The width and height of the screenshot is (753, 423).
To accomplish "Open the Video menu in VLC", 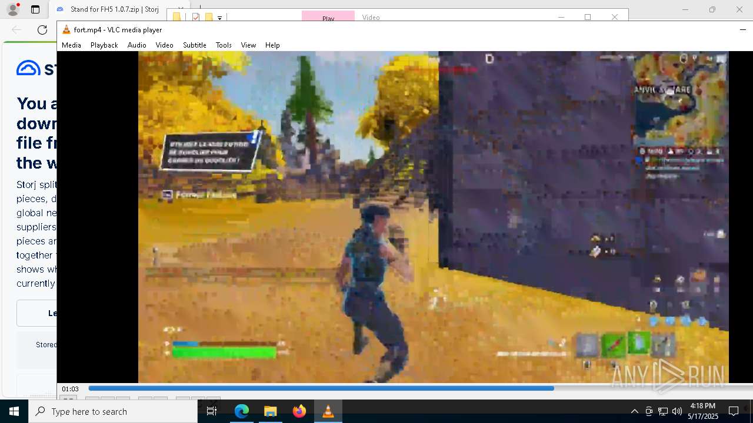I will (x=164, y=45).
